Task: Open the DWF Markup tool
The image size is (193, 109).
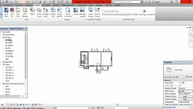Action: click(25, 12)
